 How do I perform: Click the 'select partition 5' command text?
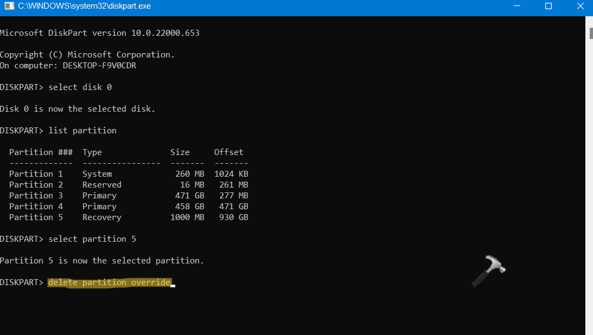(x=92, y=239)
